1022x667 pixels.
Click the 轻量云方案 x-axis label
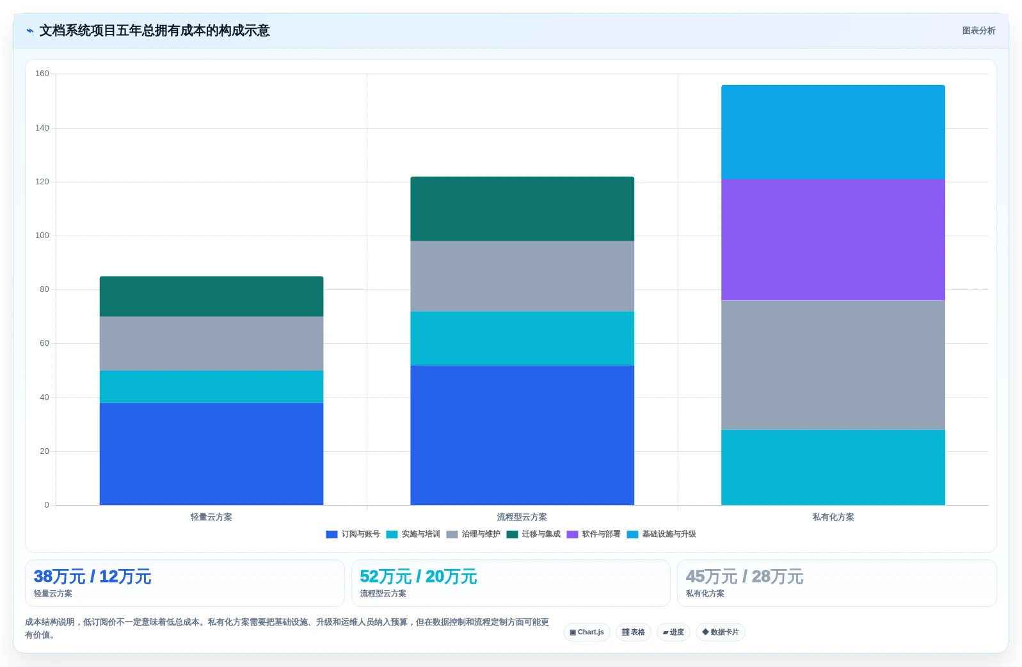point(211,517)
